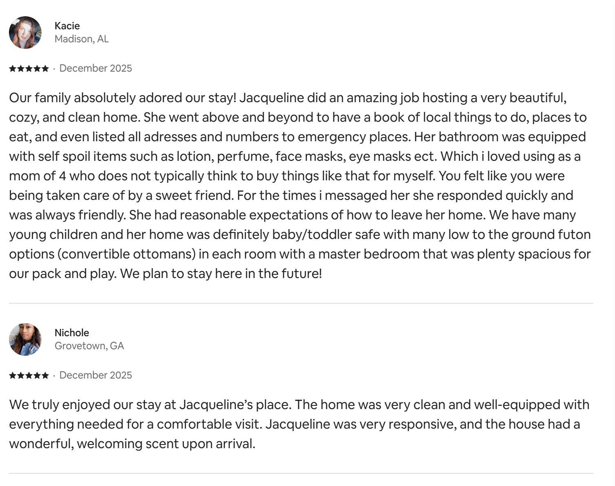Viewport: 615px width, 486px height.
Task: Click fifth star of Nichole's rating
Action: click(x=45, y=375)
